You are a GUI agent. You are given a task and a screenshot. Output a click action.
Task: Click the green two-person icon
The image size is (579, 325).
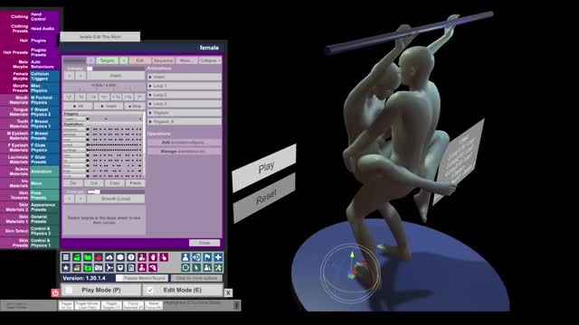pos(207,268)
